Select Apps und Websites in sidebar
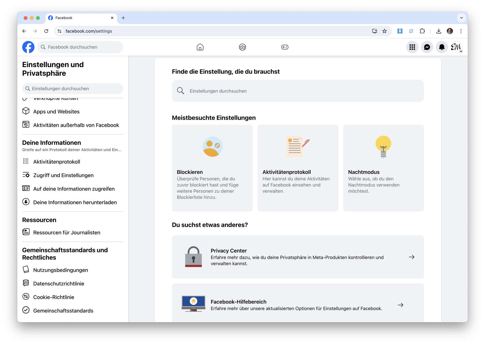 [x=56, y=112]
